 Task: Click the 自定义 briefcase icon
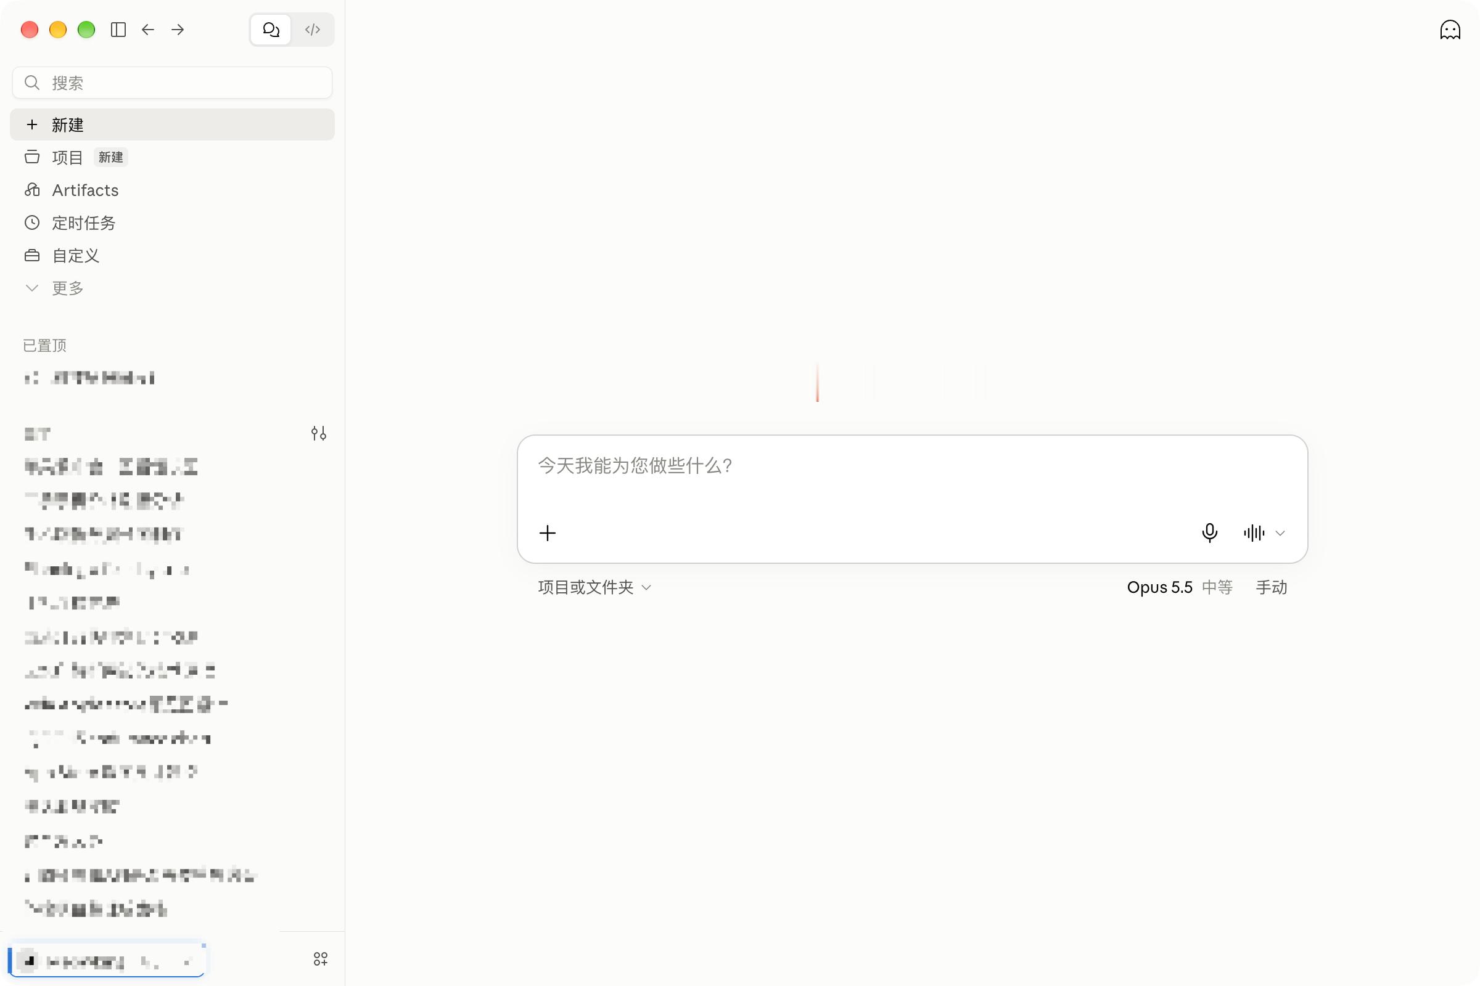pos(32,255)
